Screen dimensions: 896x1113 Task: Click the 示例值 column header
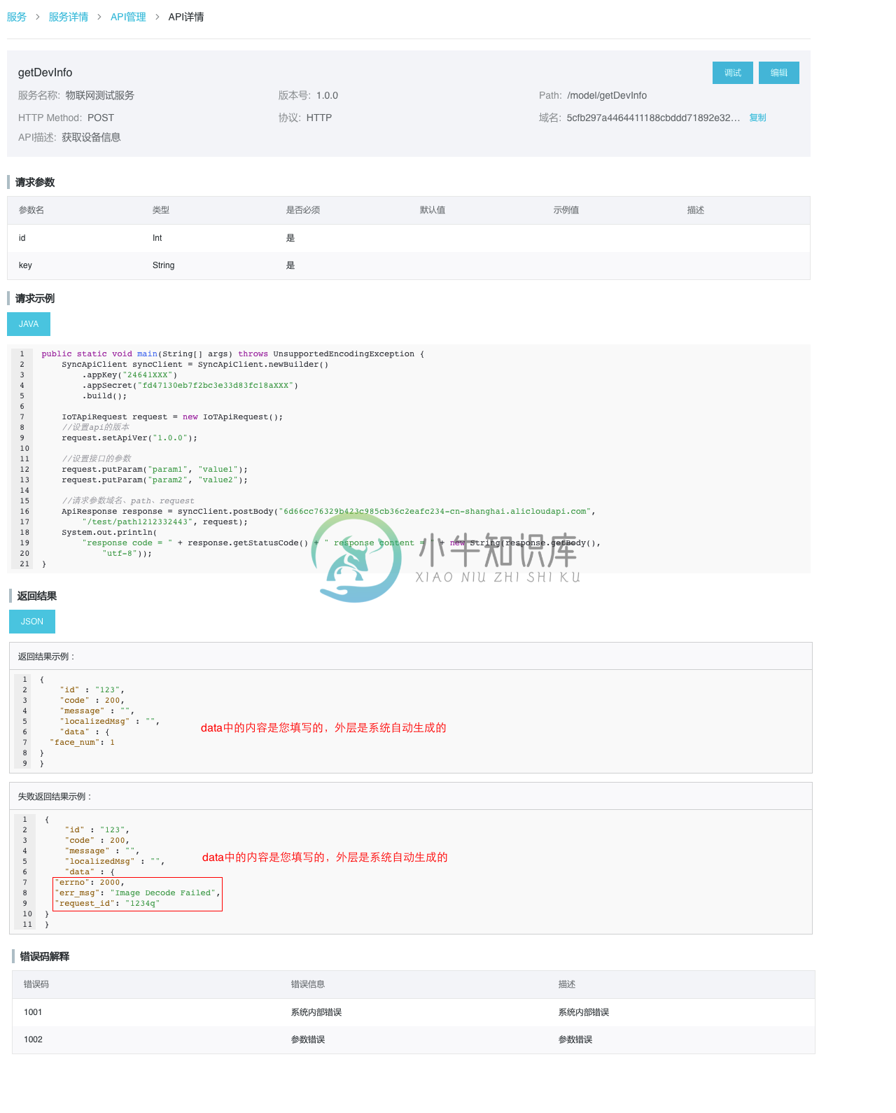pyautogui.click(x=566, y=210)
